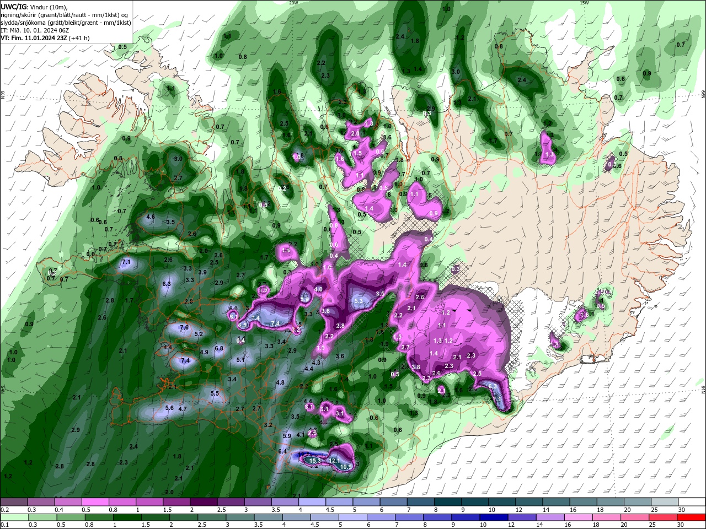Click the 3.9 rainfall value label
This screenshot has width=706, height=529.
[202, 272]
